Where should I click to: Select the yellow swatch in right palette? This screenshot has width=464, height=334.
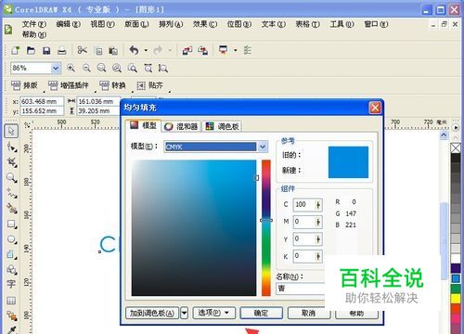click(x=456, y=299)
